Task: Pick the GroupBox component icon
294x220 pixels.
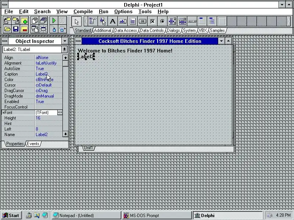Action: click(202, 21)
